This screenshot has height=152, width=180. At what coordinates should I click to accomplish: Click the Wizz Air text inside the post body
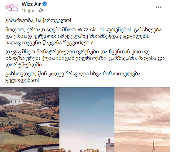(x=87, y=30)
